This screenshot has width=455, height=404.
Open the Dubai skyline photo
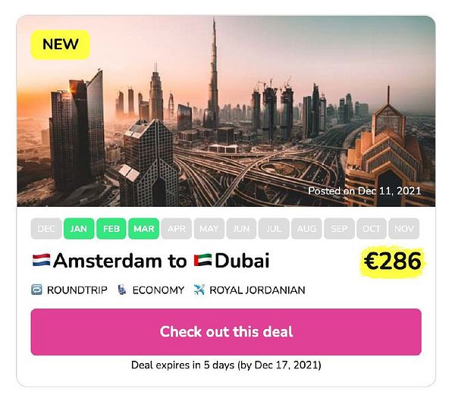226,111
